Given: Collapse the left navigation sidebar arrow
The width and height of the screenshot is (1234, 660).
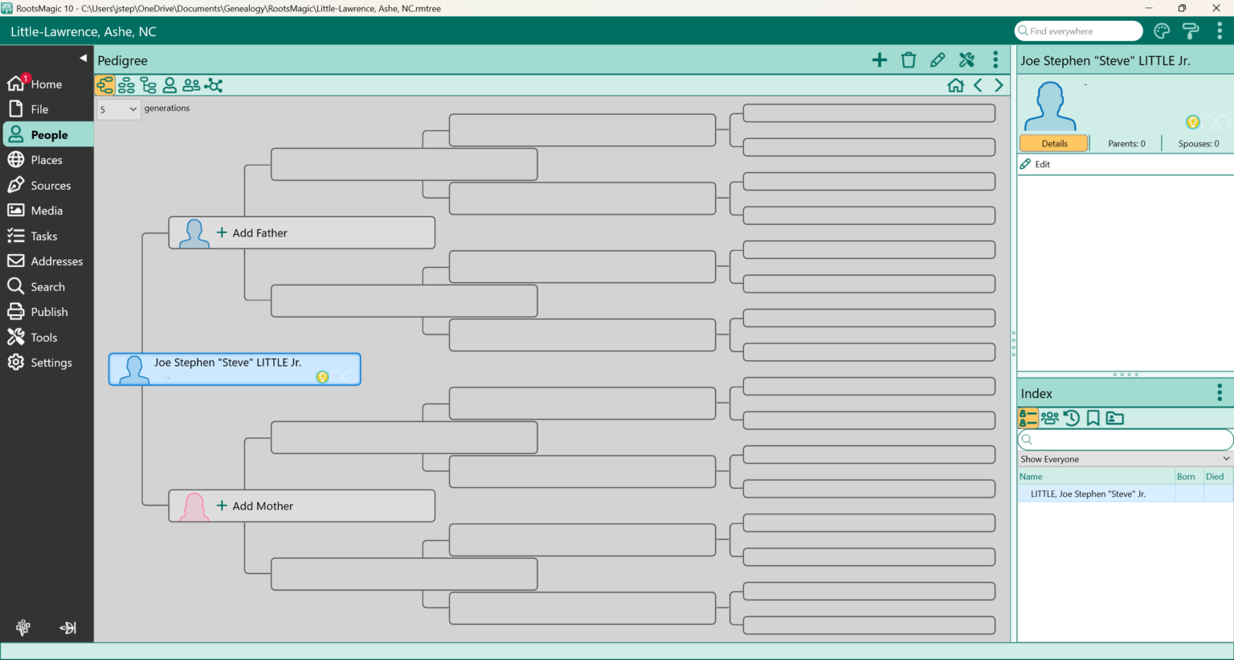Looking at the screenshot, I should 83,57.
